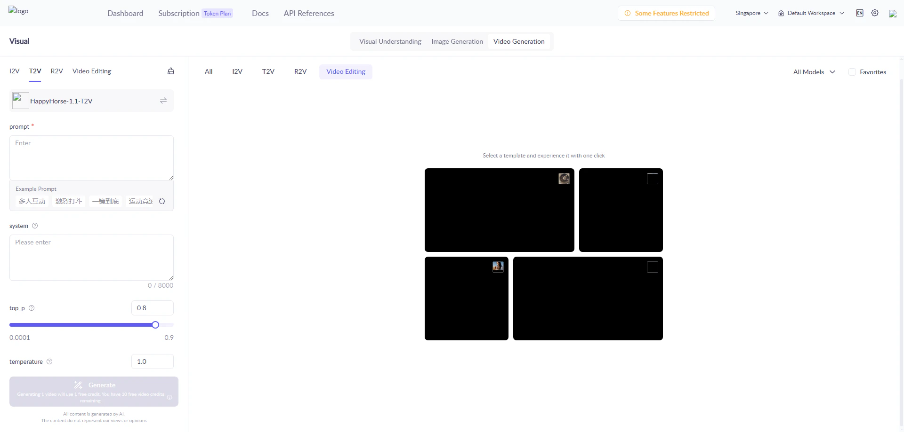
Task: Tick the checkbox on second template card
Action: click(x=653, y=179)
